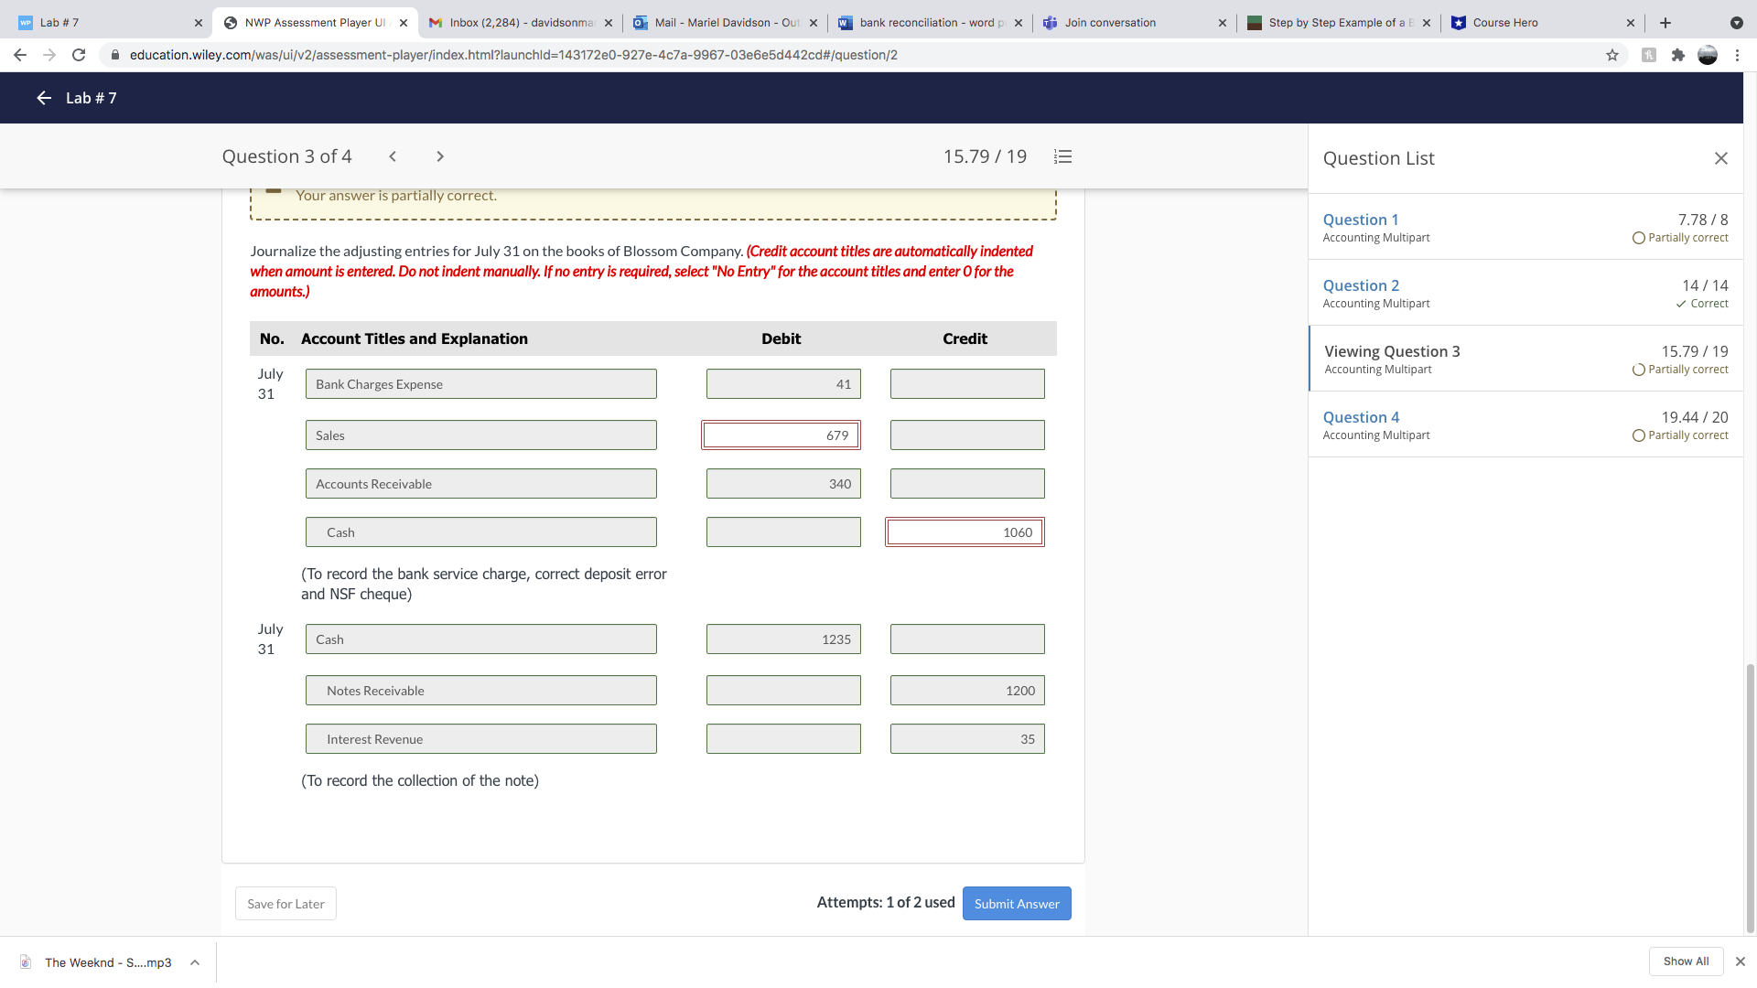This screenshot has height=988, width=1757.
Task: Click the back arrow beside Lab # 7
Action: 43,98
